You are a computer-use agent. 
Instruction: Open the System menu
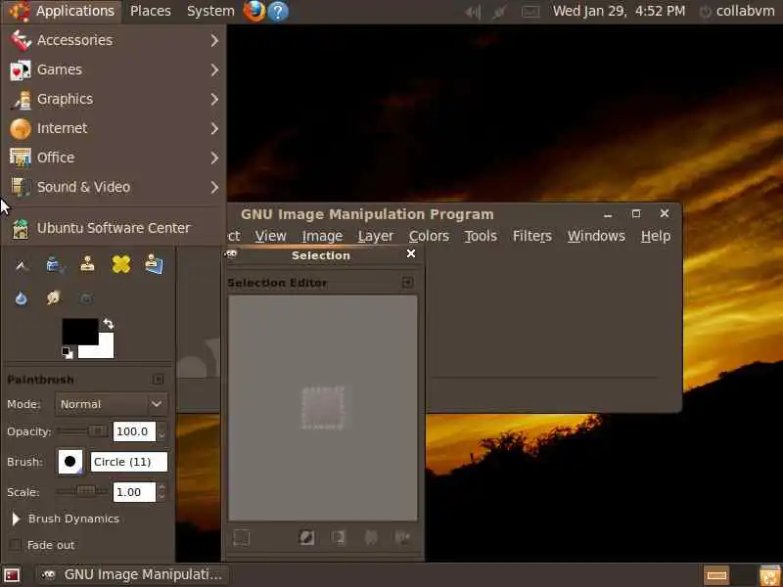point(210,11)
